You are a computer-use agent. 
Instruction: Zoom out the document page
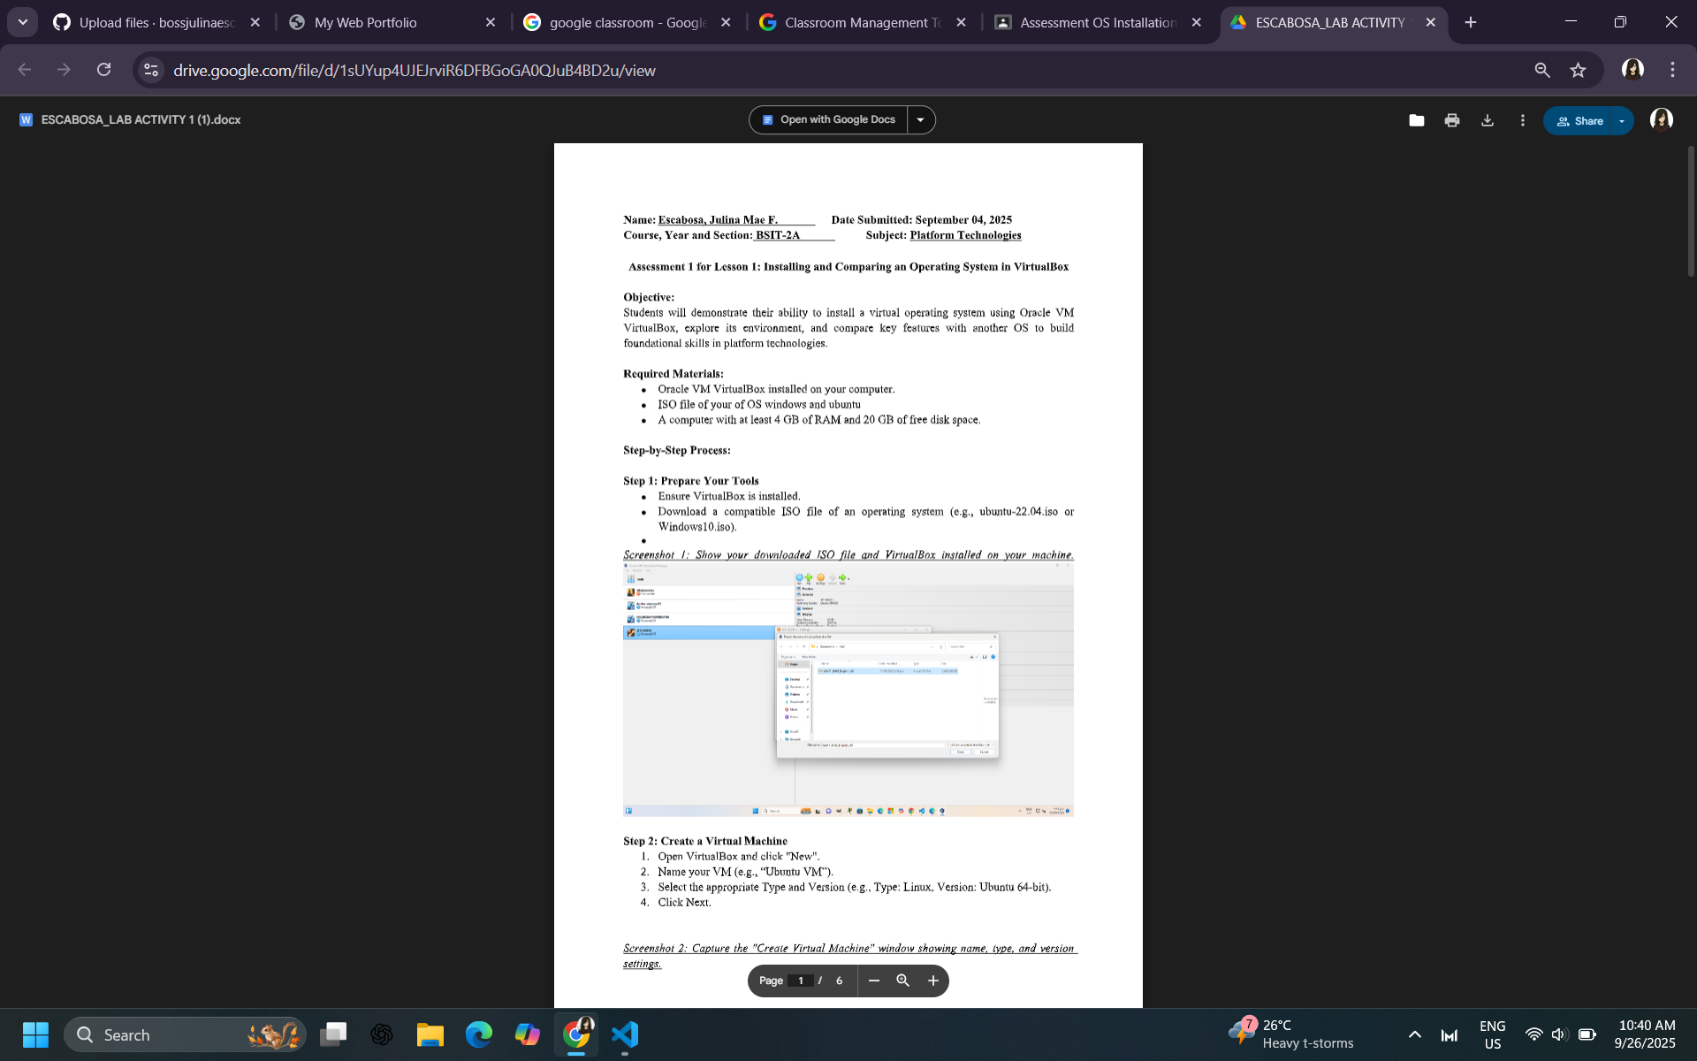coord(873,981)
